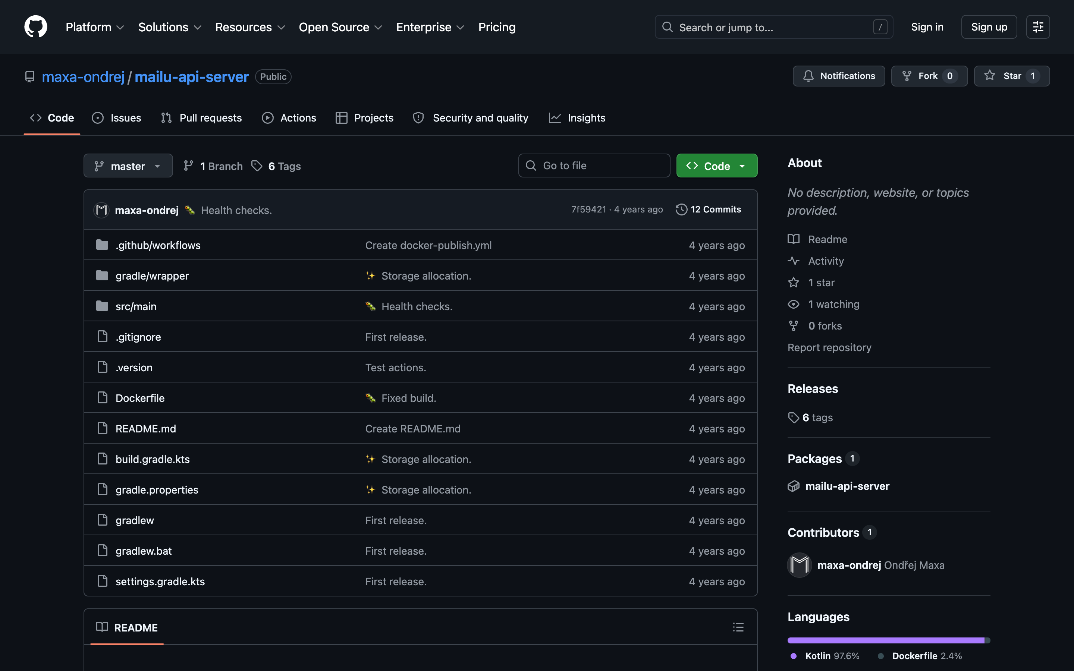Switch to the Projects tab

pyautogui.click(x=365, y=117)
